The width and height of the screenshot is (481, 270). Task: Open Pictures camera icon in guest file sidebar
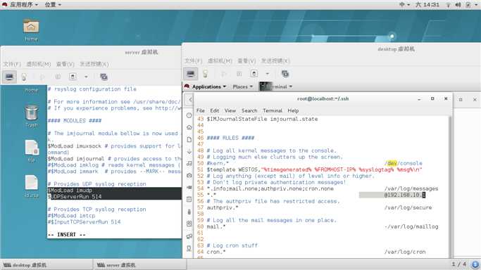(189, 175)
